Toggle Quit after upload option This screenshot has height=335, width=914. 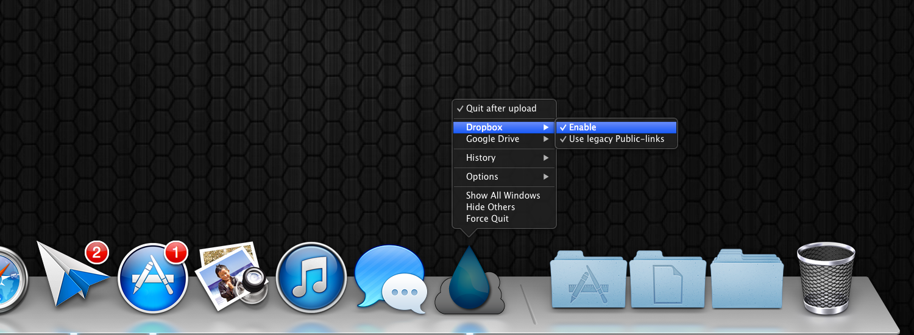point(504,108)
